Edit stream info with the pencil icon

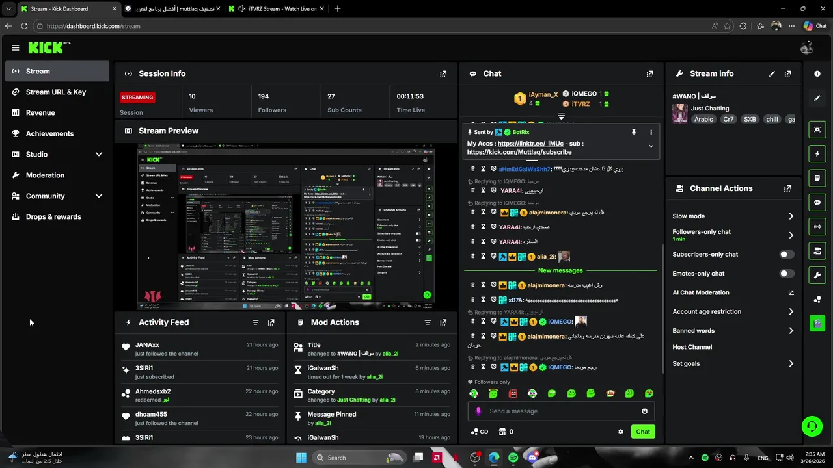772,74
